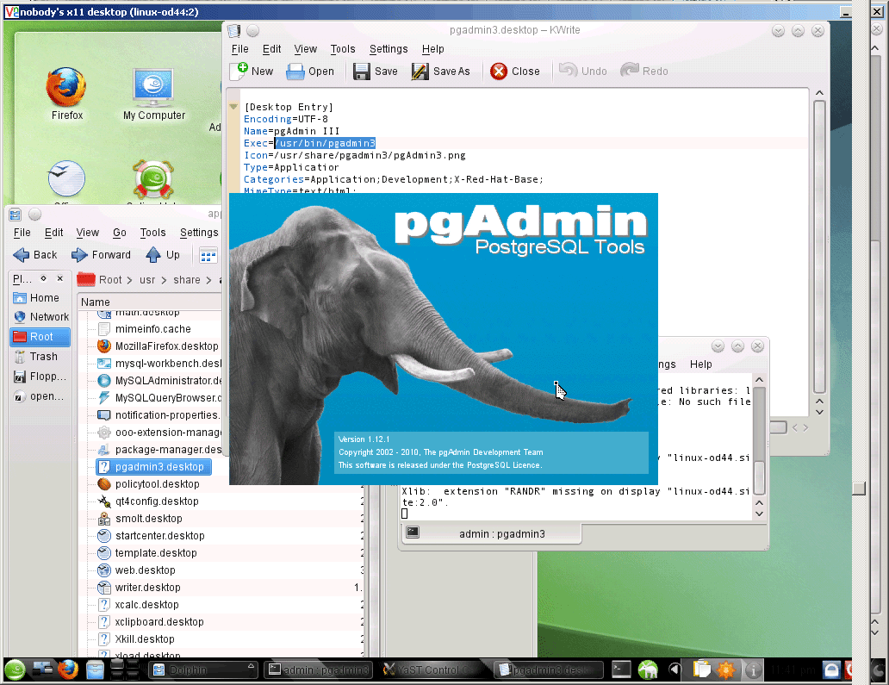Select smolt.desktop file
889x685 pixels.
(x=148, y=519)
